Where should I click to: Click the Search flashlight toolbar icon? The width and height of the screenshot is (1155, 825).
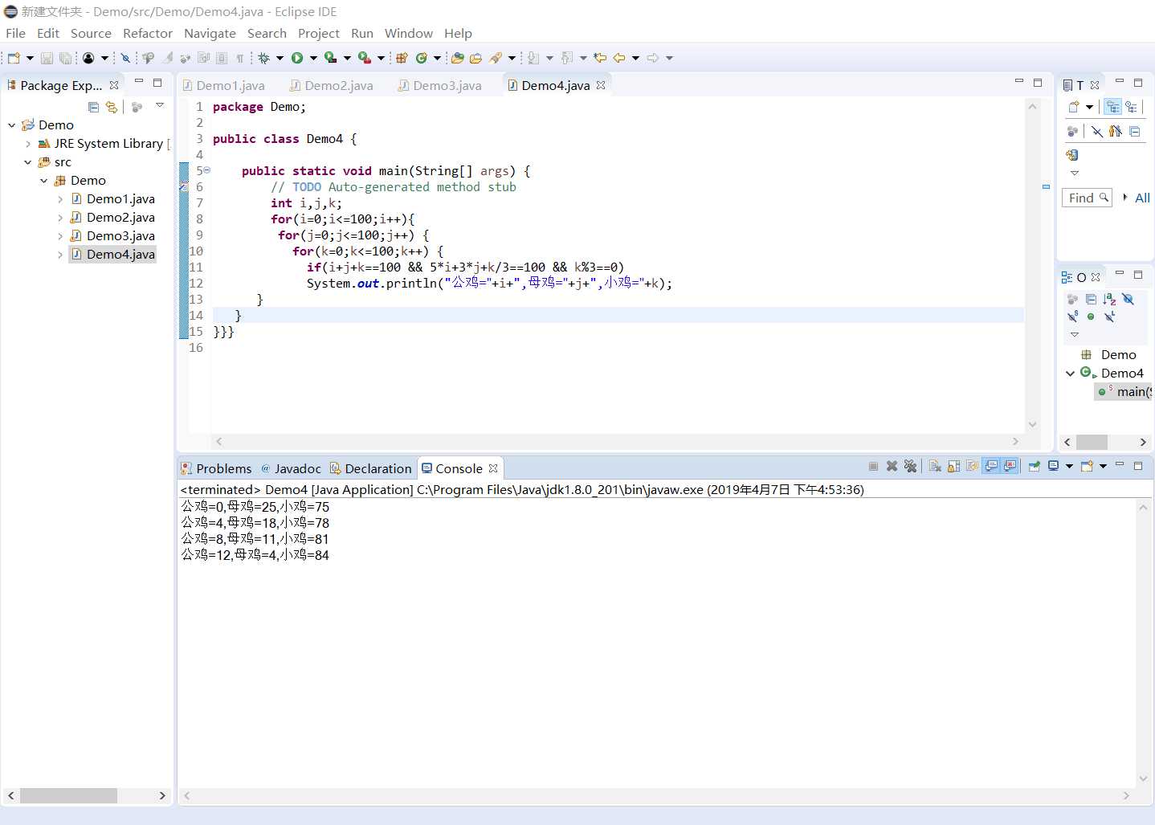click(x=496, y=58)
